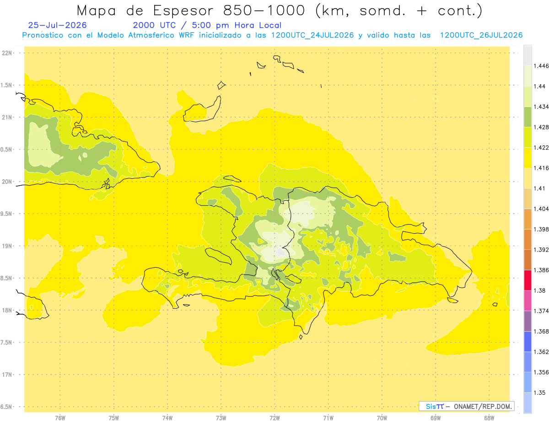The height and width of the screenshot is (424, 549).
Task: Click the latitude label '20N'
Action: click(7, 182)
